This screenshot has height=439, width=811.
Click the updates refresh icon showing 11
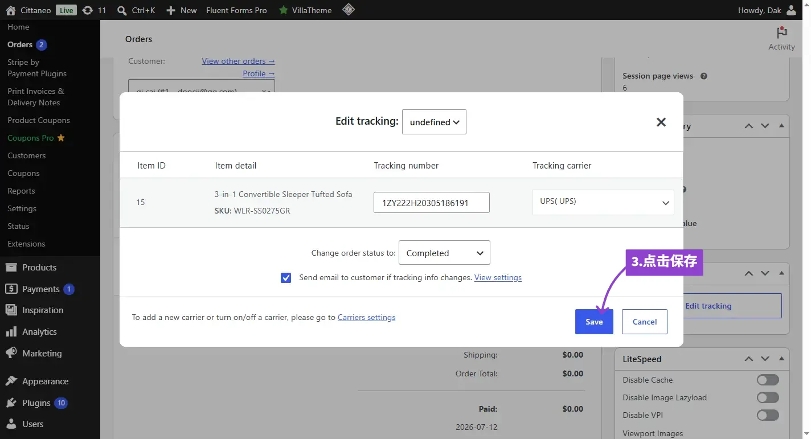(87, 10)
